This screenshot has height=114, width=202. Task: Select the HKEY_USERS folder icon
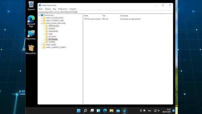coord(44,45)
